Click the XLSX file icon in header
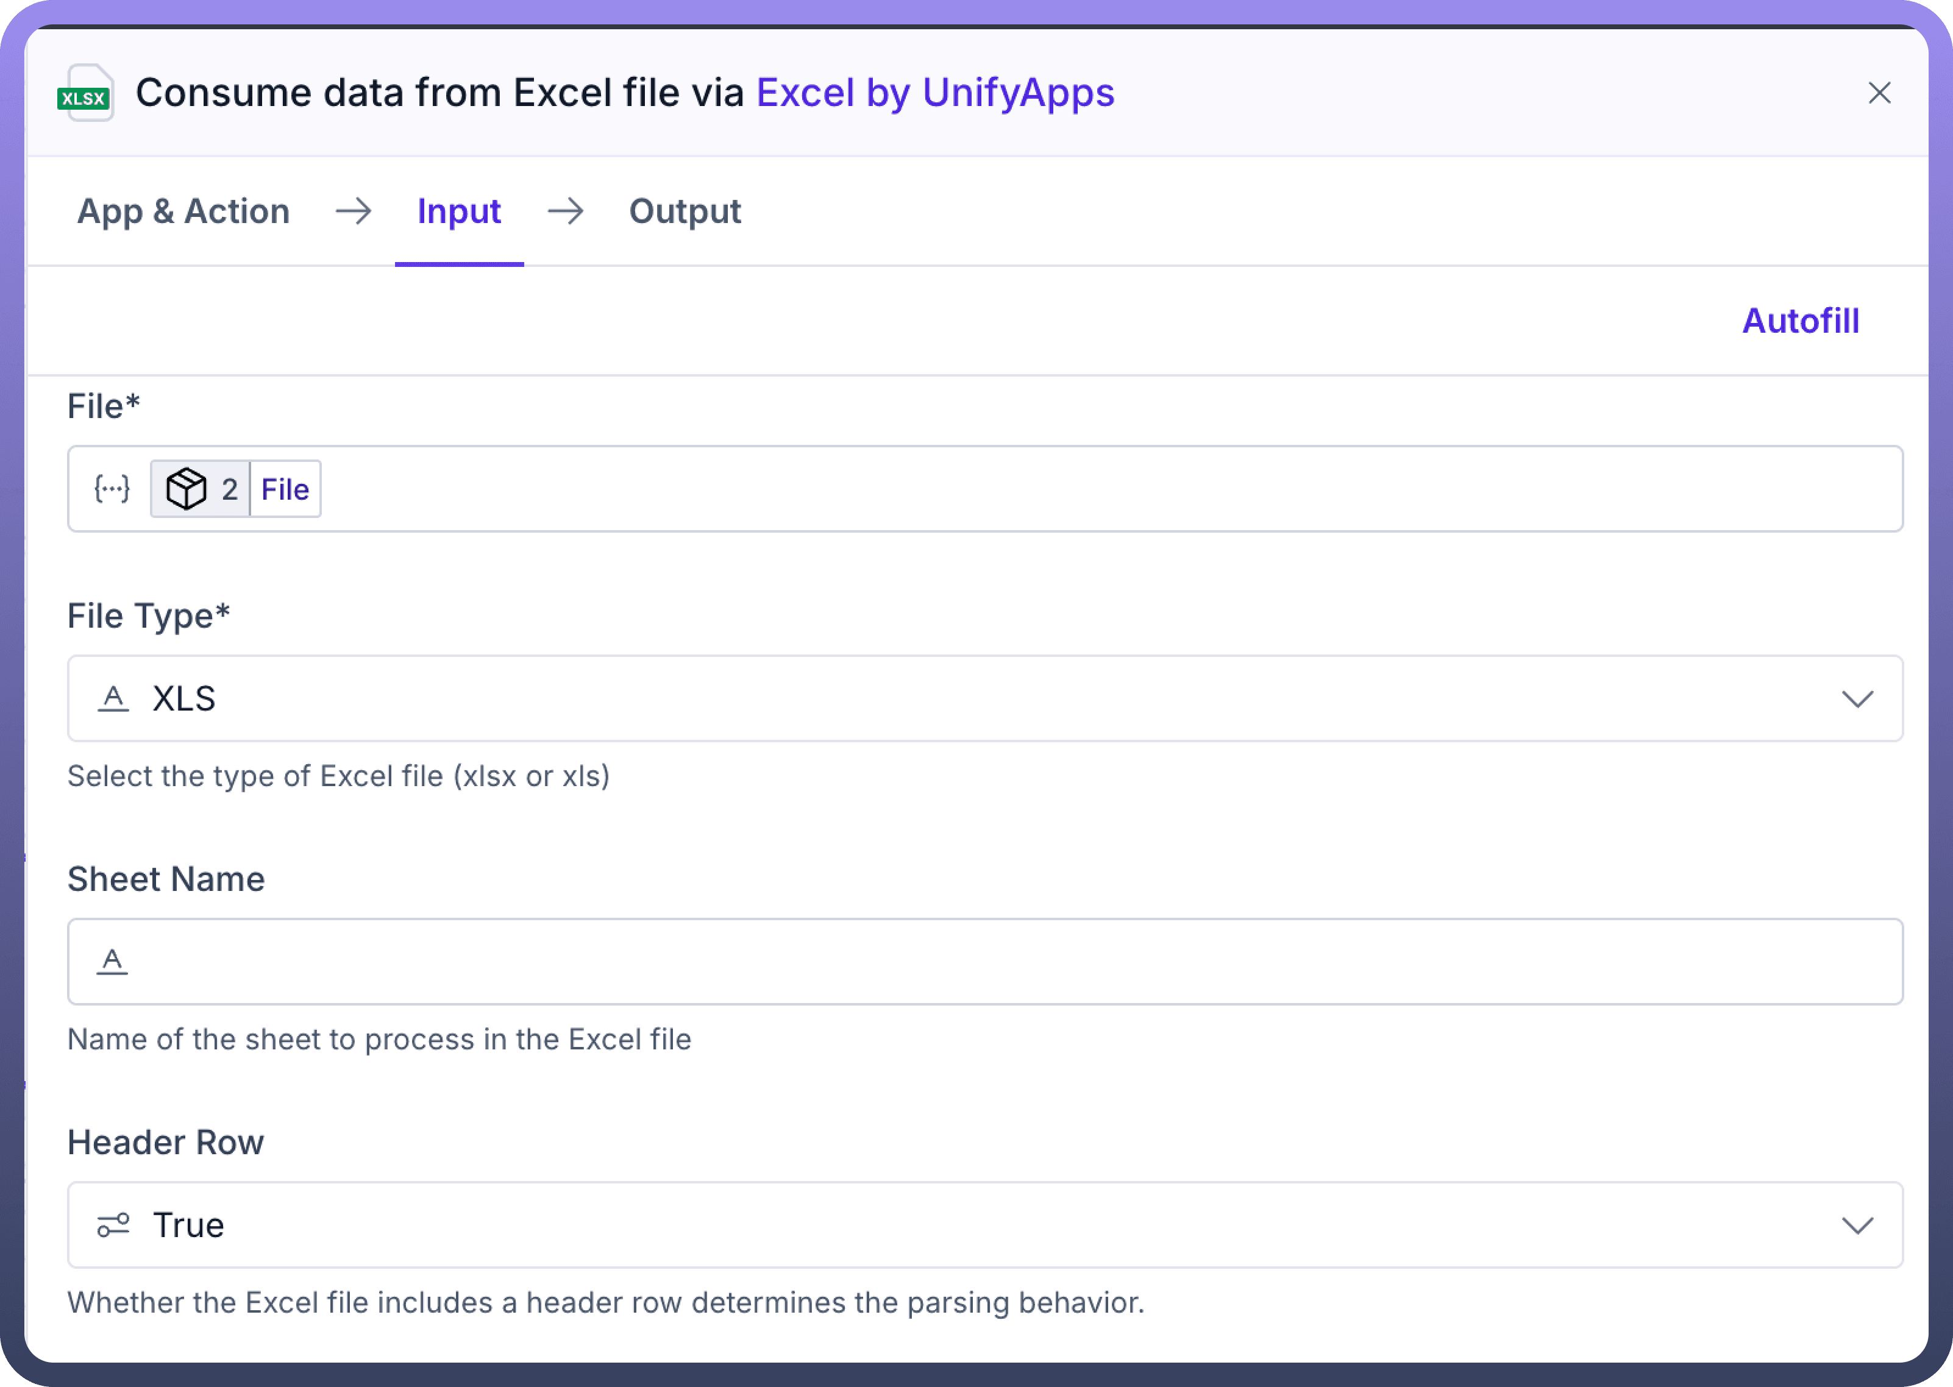 pos(85,93)
